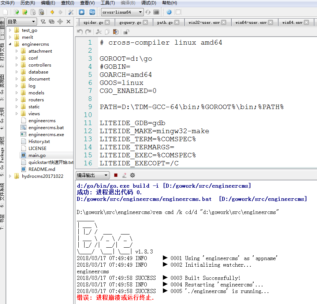Open LiteIDE options via the gear icon
The image size is (317, 304).
coord(169,12)
